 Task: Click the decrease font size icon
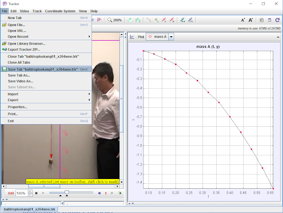coord(243,20)
